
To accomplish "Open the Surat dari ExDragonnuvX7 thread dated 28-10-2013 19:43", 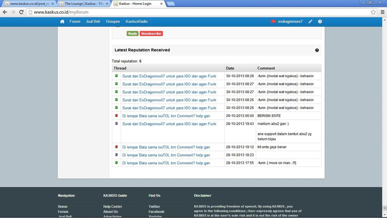I will (169, 124).
